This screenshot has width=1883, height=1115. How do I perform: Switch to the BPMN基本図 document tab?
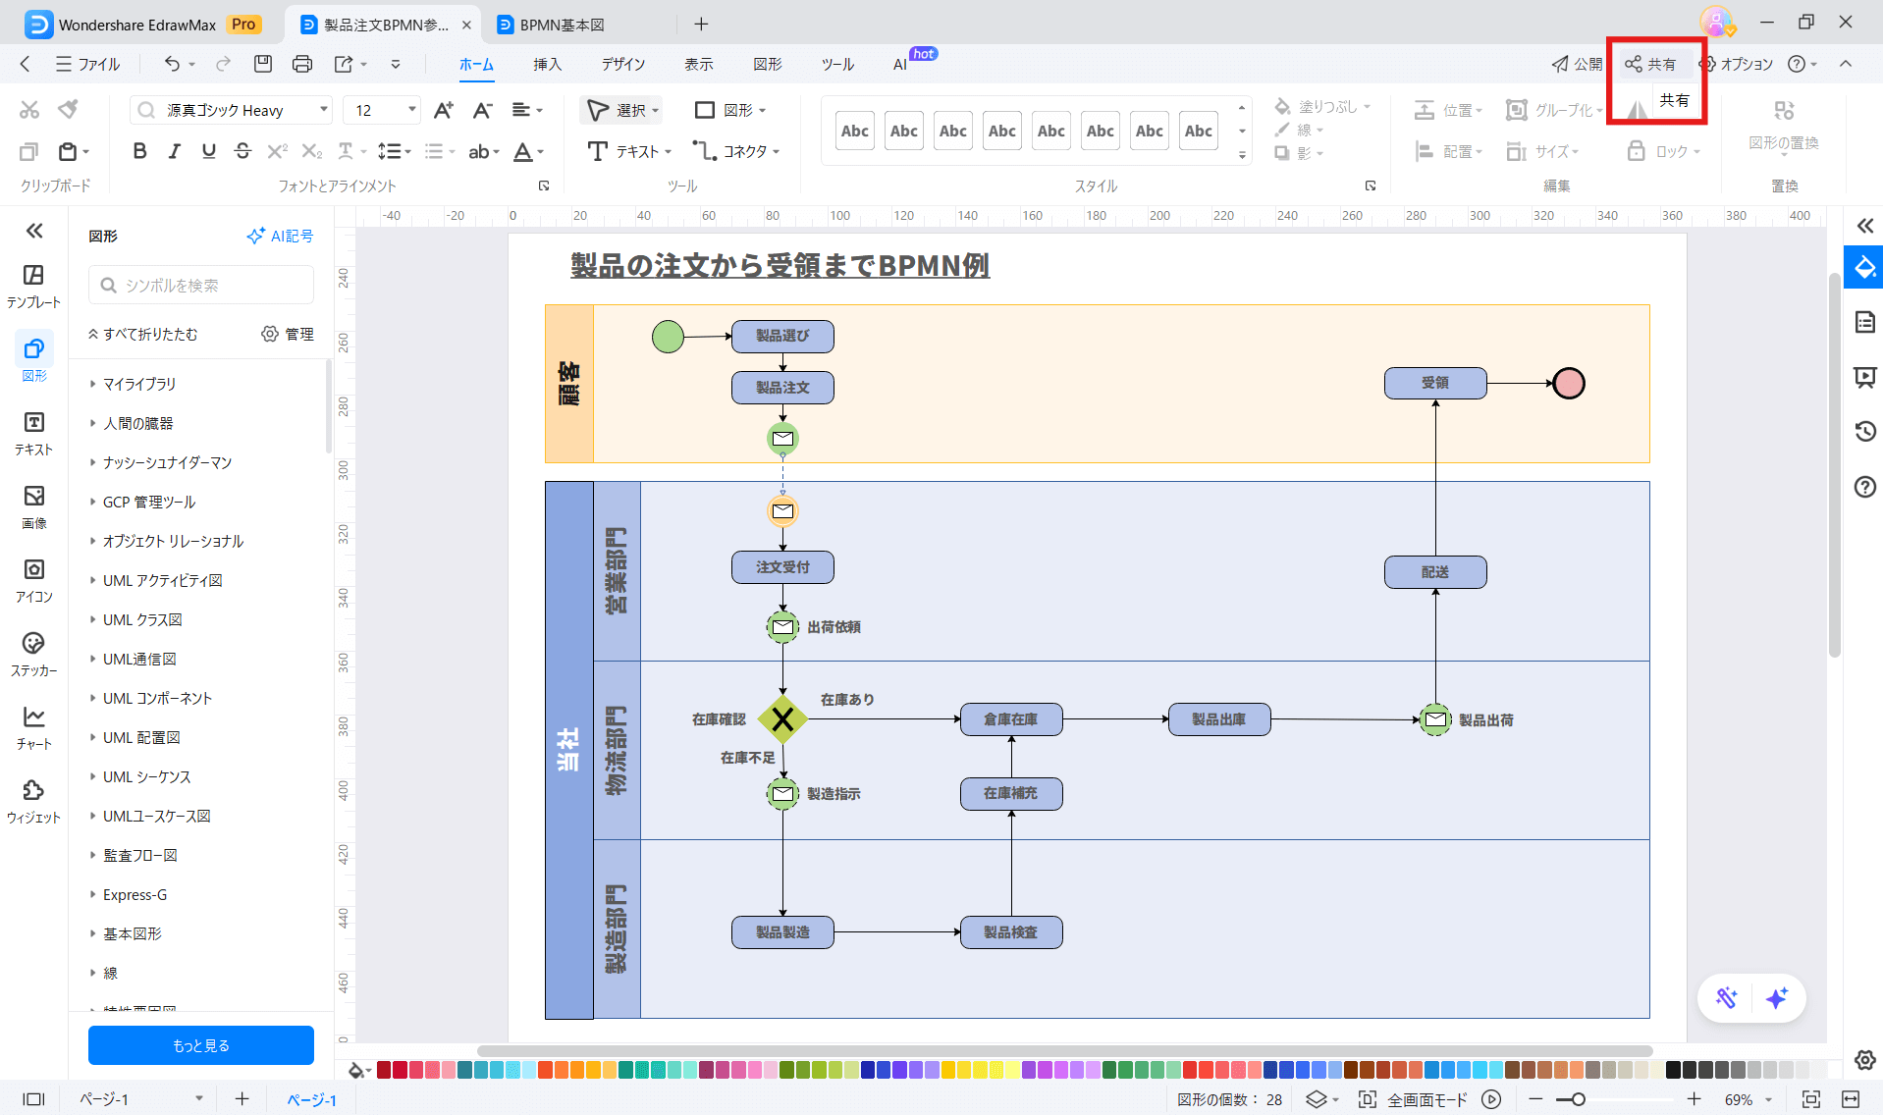coord(562,25)
